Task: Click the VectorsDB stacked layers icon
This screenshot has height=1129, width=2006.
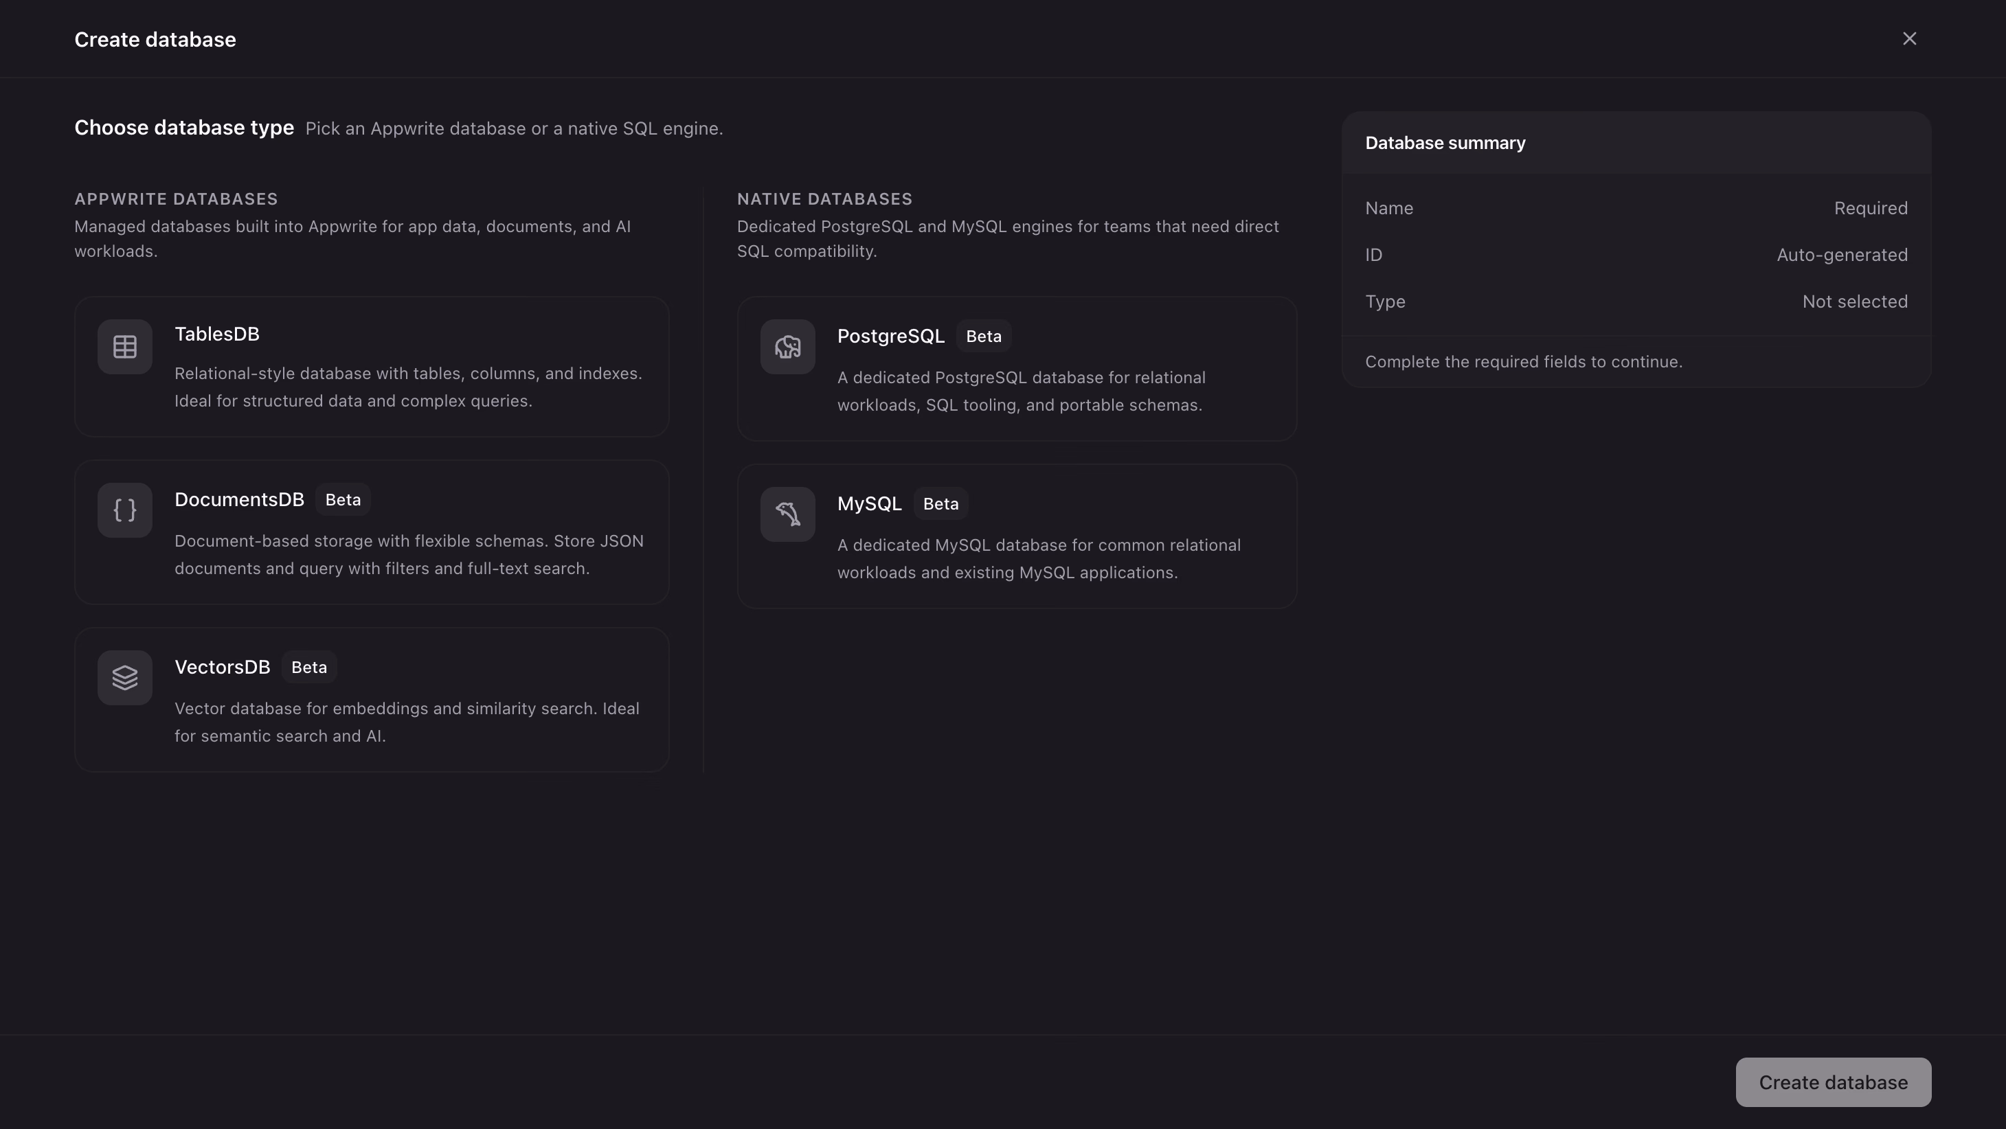Action: [124, 677]
